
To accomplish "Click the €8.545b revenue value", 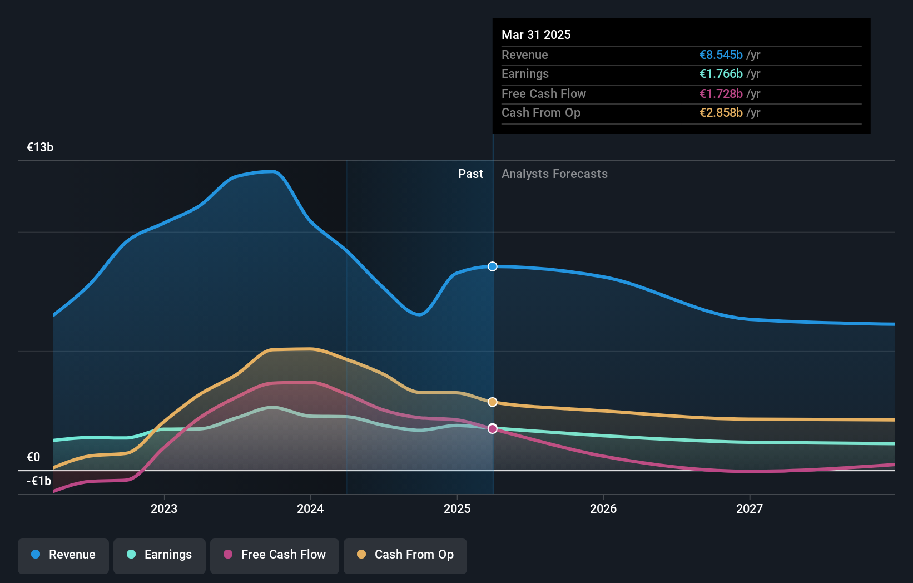I will 721,55.
